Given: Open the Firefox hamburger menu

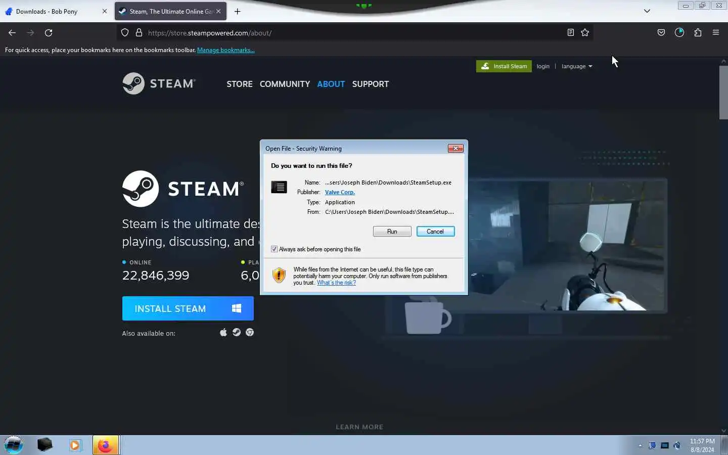Looking at the screenshot, I should pyautogui.click(x=716, y=33).
